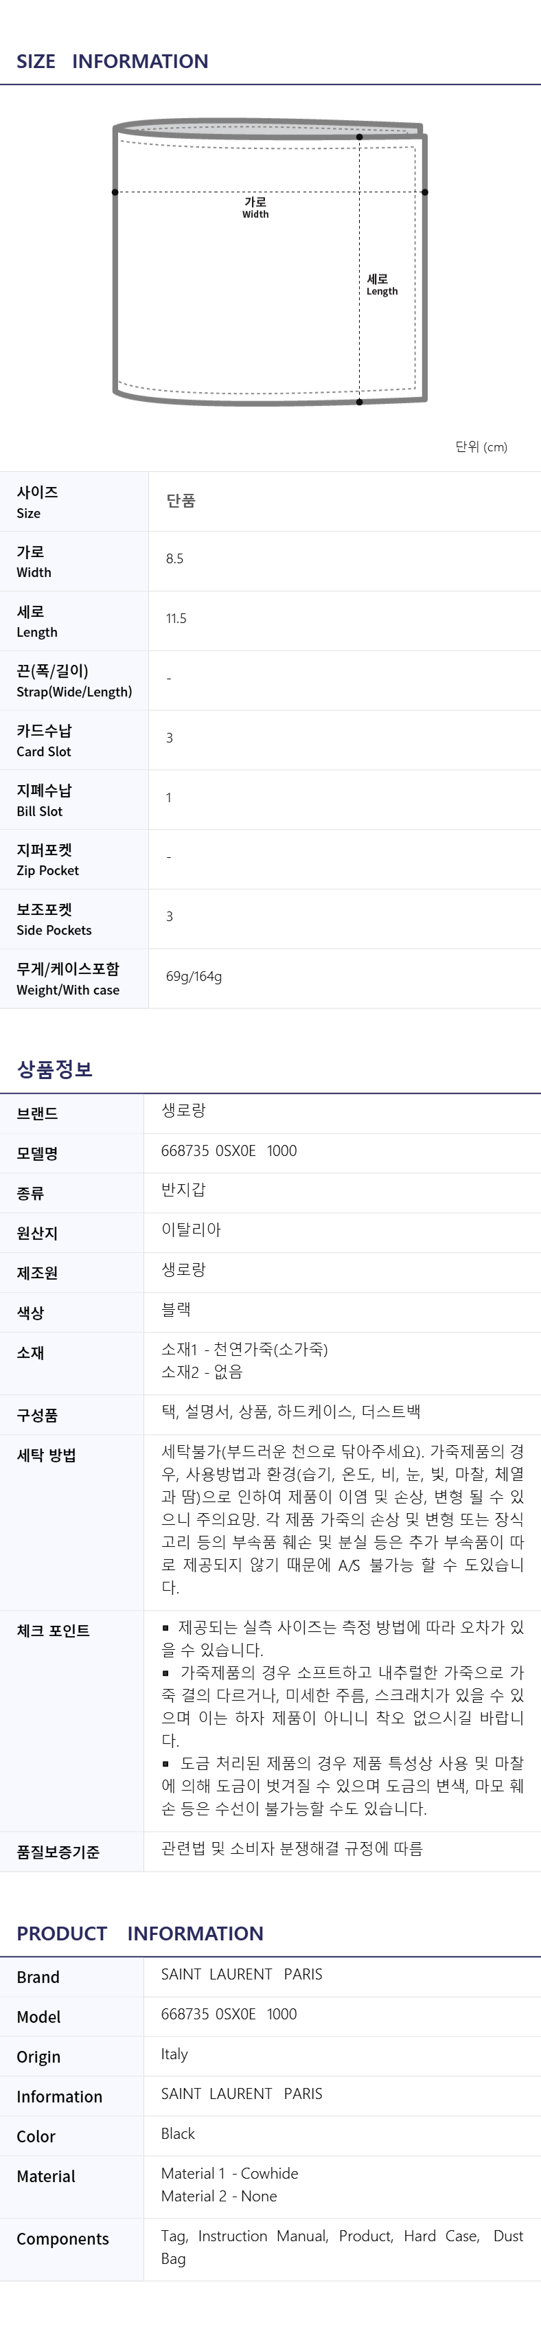Screen dimensions: 541x2327
Task: Click the Color value Black
Action: click(178, 2134)
